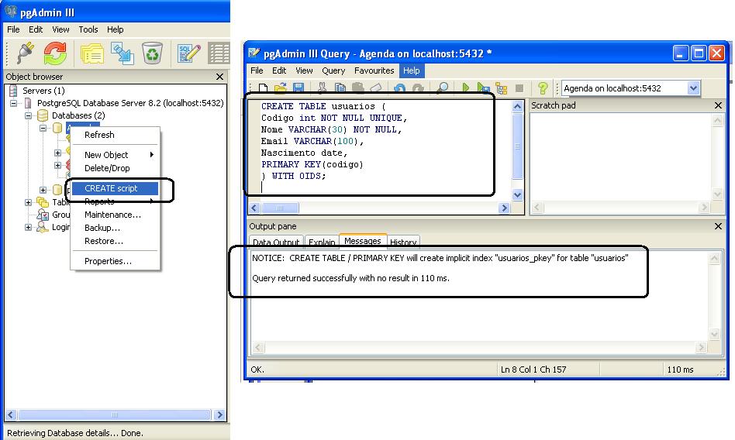This screenshot has width=735, height=440.
Task: Click the Save floppy disk icon in Query toolbar
Action: [x=298, y=88]
